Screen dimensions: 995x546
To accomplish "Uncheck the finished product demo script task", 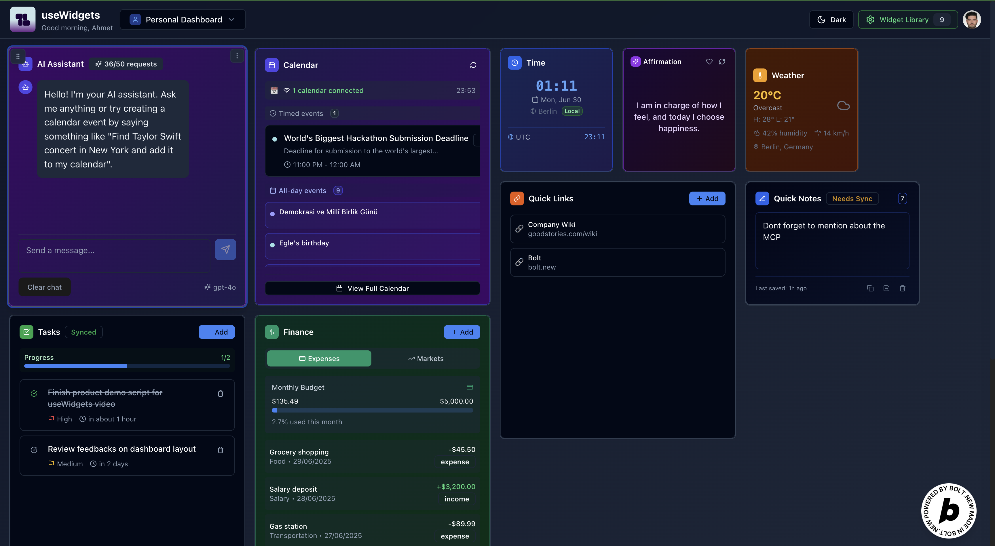I will (34, 393).
